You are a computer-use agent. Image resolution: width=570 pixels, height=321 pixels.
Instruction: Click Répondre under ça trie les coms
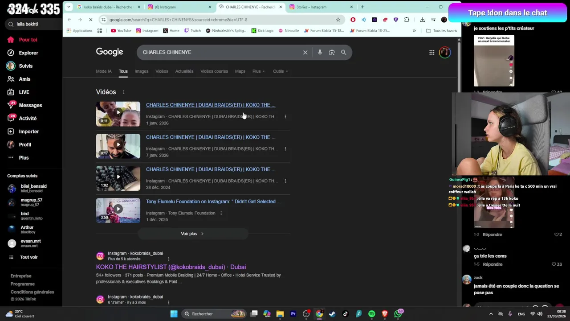[x=493, y=264]
